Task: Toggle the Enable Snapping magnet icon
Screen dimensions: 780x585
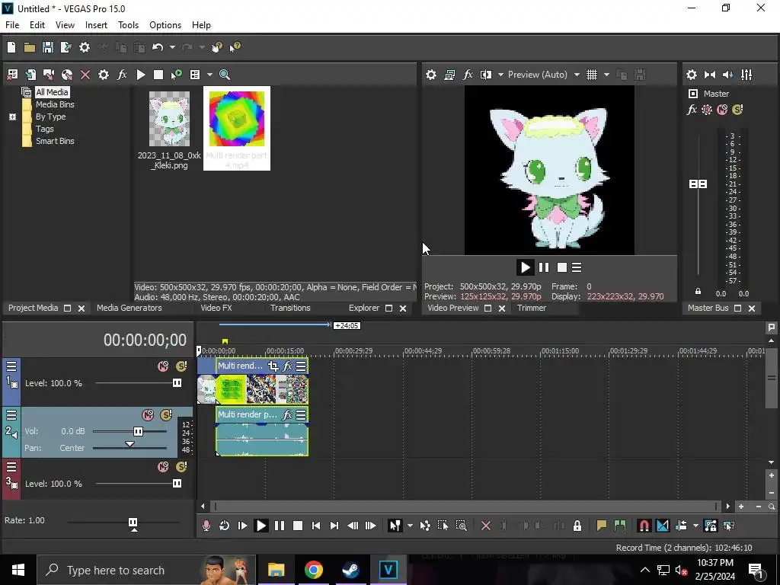Action: pos(644,526)
